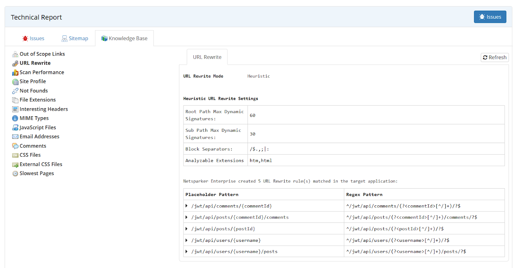Expand the /jwt/api/comments/{commentId} rule row
This screenshot has height=268, width=517.
click(186, 206)
